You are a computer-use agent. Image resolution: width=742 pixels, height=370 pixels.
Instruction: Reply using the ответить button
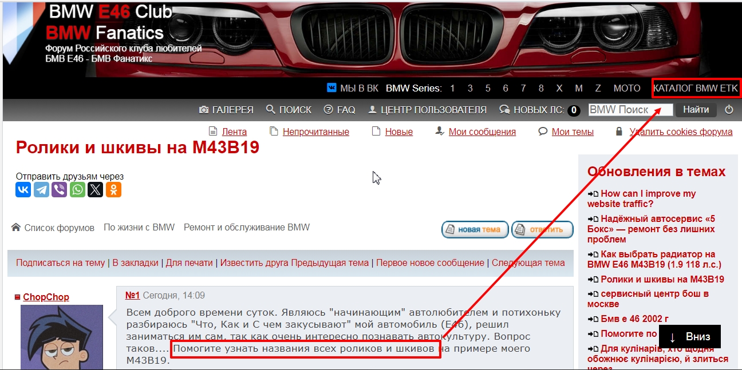[542, 229]
